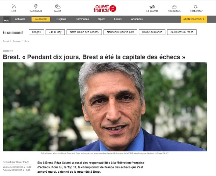The image size is (216, 176).
Task: Open the Notre-Dame-des-Landes topic tag
Action: click(84, 32)
